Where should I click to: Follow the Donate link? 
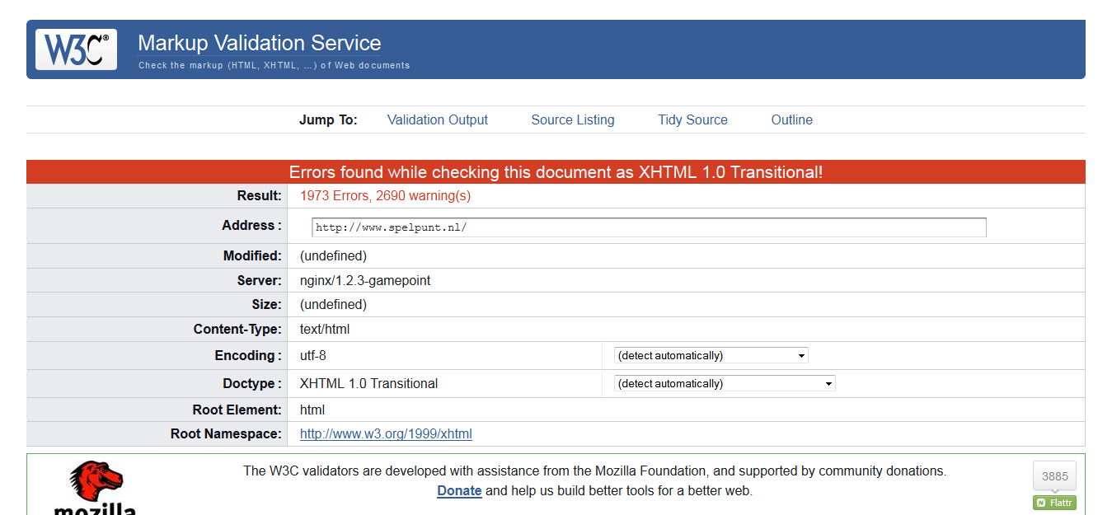459,491
